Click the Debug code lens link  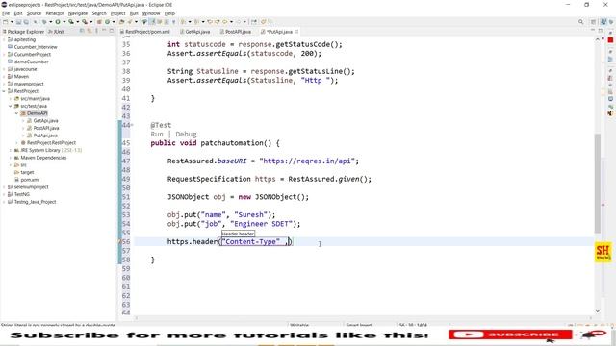186,135
